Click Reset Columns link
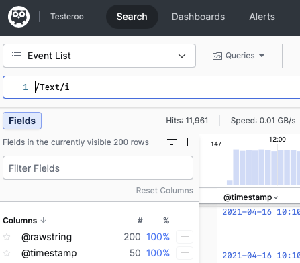The height and width of the screenshot is (263, 300). coord(164,191)
